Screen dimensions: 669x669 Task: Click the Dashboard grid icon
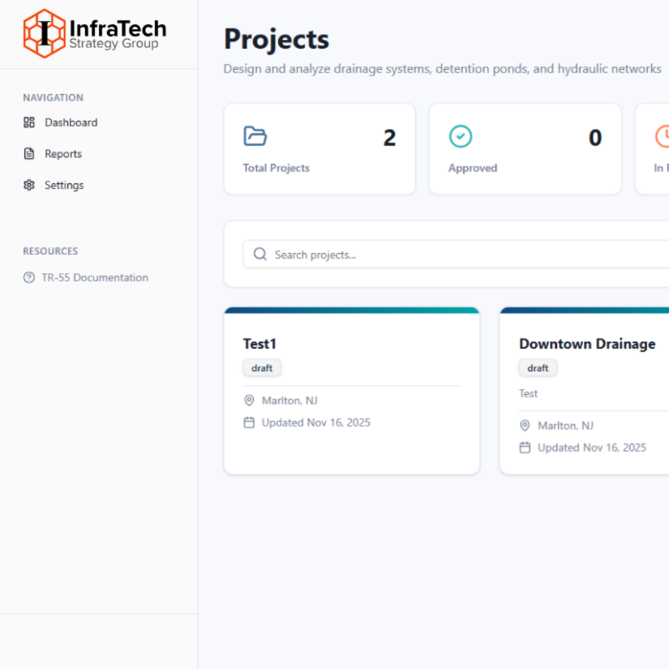click(x=29, y=122)
